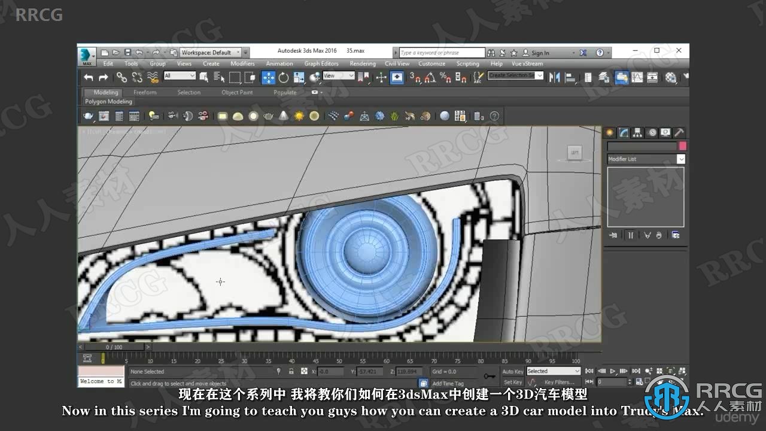
Task: Select the Rectangular Selection Region tool
Action: pos(235,77)
